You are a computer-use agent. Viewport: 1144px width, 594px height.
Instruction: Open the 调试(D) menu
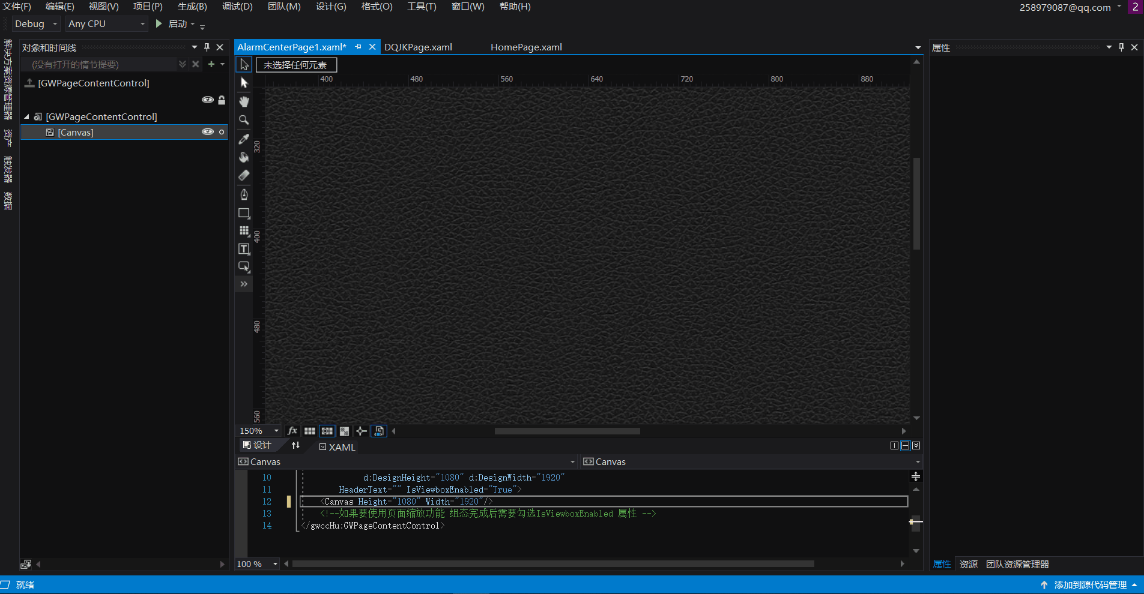(237, 7)
